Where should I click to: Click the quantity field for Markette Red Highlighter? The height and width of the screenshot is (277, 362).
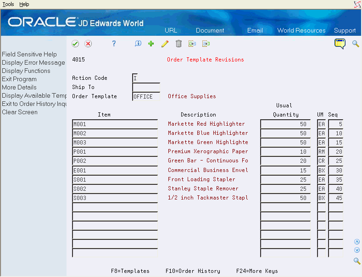tap(285, 124)
